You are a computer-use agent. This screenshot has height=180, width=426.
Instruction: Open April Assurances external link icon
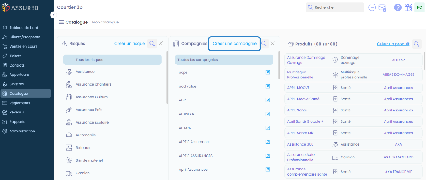point(268,170)
